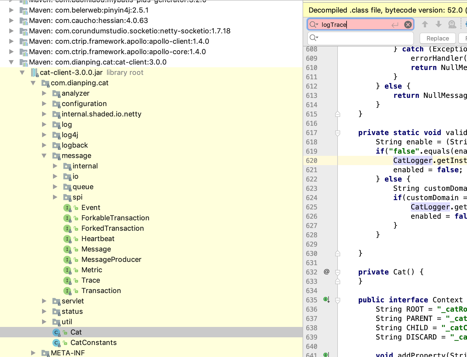
Task: Click the logback package folder icon
Action: point(56,145)
